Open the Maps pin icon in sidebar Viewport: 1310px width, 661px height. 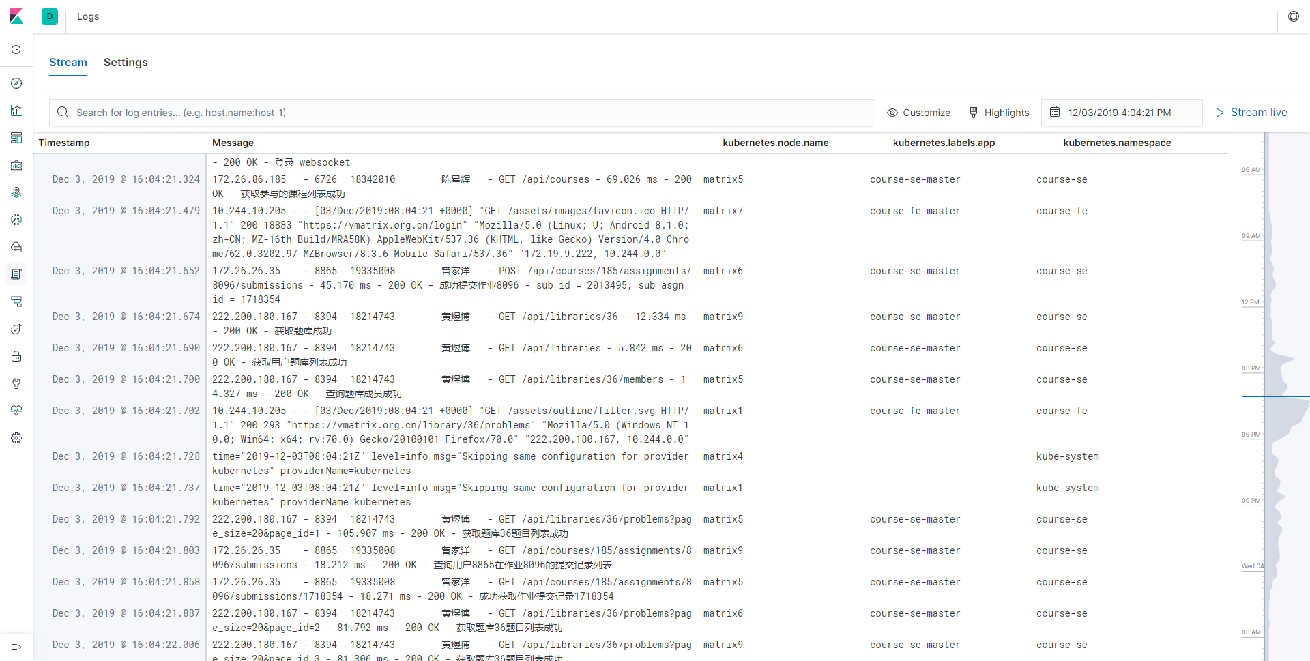click(x=16, y=192)
